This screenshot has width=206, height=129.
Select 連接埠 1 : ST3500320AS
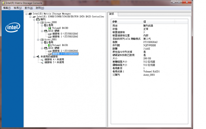[65, 37]
